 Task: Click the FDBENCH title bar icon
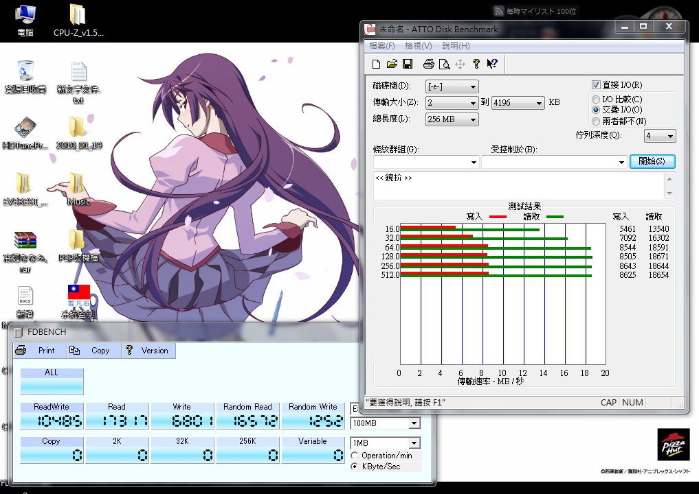point(19,332)
